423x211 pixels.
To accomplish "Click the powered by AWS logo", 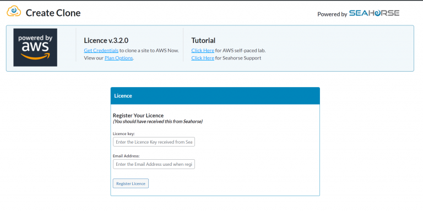I will (35, 47).
